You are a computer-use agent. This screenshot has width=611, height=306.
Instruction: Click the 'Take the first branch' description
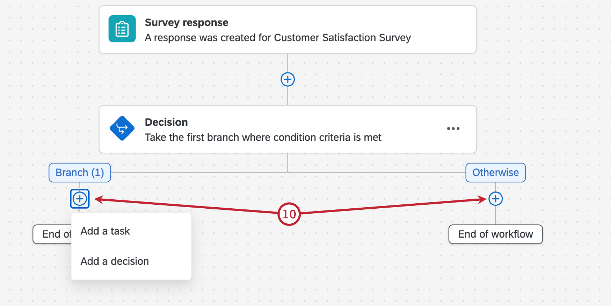tap(263, 137)
